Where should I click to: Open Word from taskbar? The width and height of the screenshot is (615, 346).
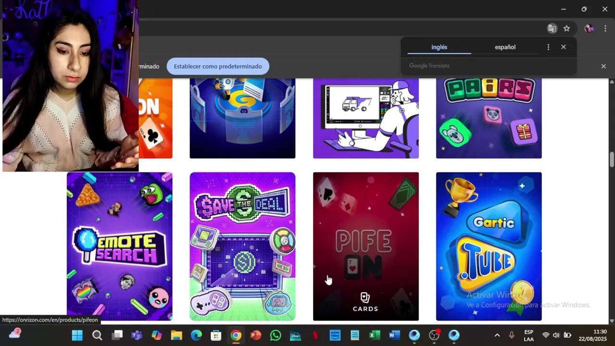394,335
